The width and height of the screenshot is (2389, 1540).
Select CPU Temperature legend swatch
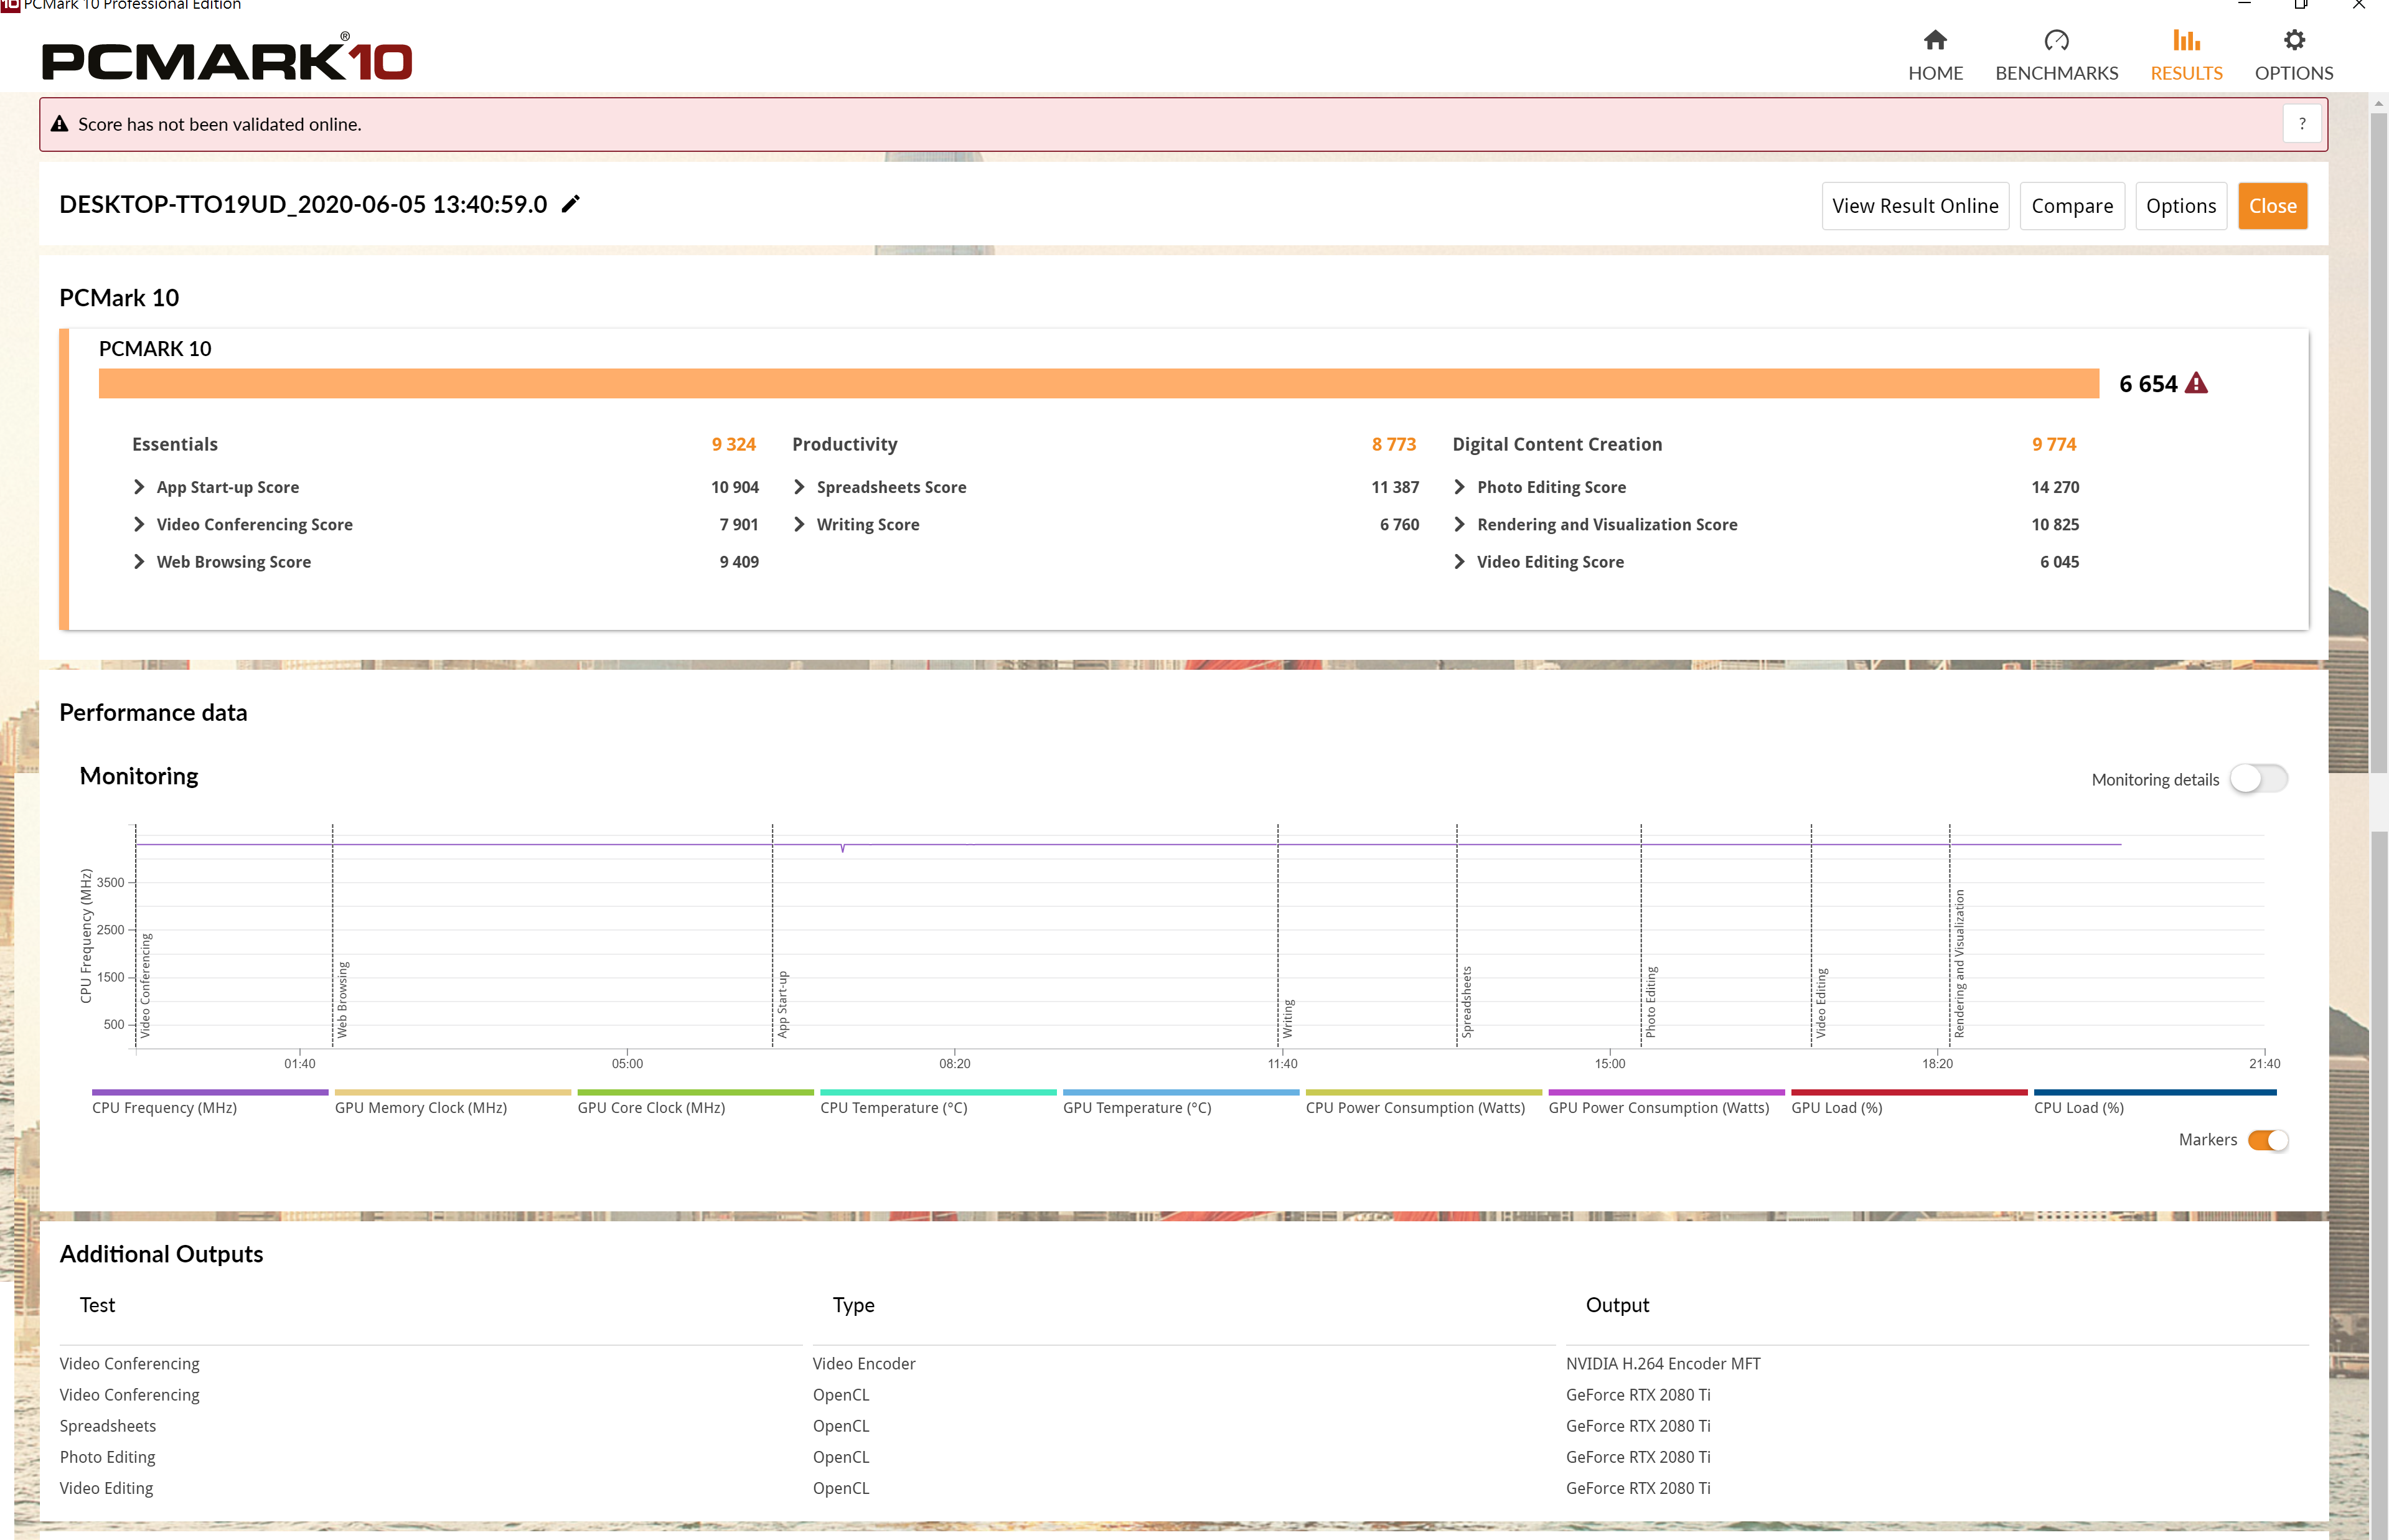pyautogui.click(x=938, y=1092)
